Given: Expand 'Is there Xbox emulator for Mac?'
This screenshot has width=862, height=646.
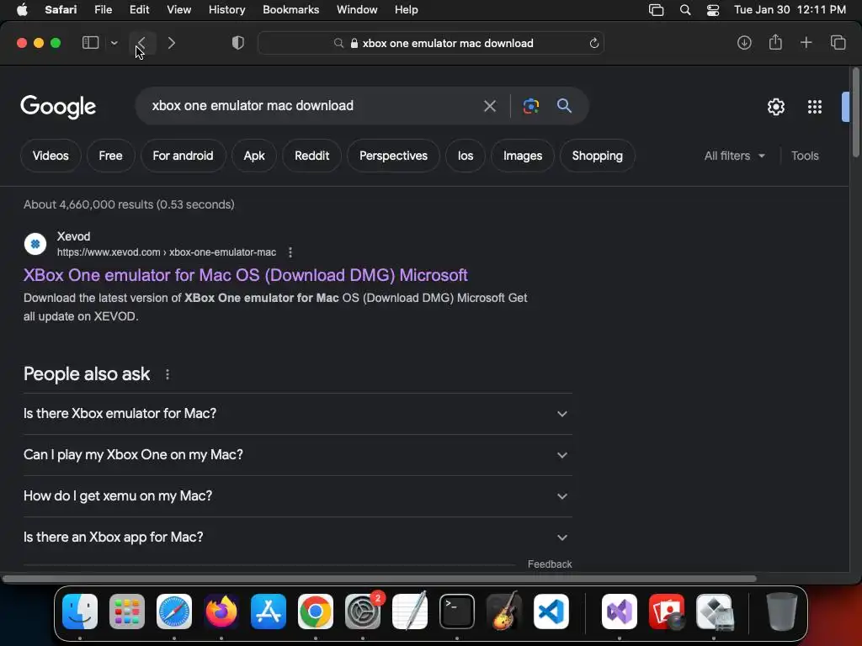Looking at the screenshot, I should (297, 413).
